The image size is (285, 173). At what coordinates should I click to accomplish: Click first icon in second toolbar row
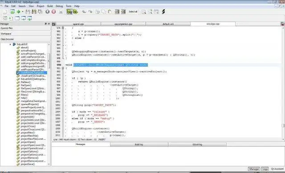(x=5, y=18)
